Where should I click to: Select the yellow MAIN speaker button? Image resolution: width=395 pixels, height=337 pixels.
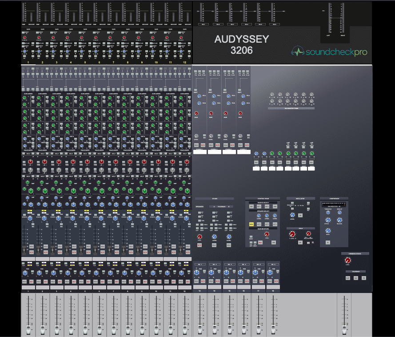tap(251, 224)
